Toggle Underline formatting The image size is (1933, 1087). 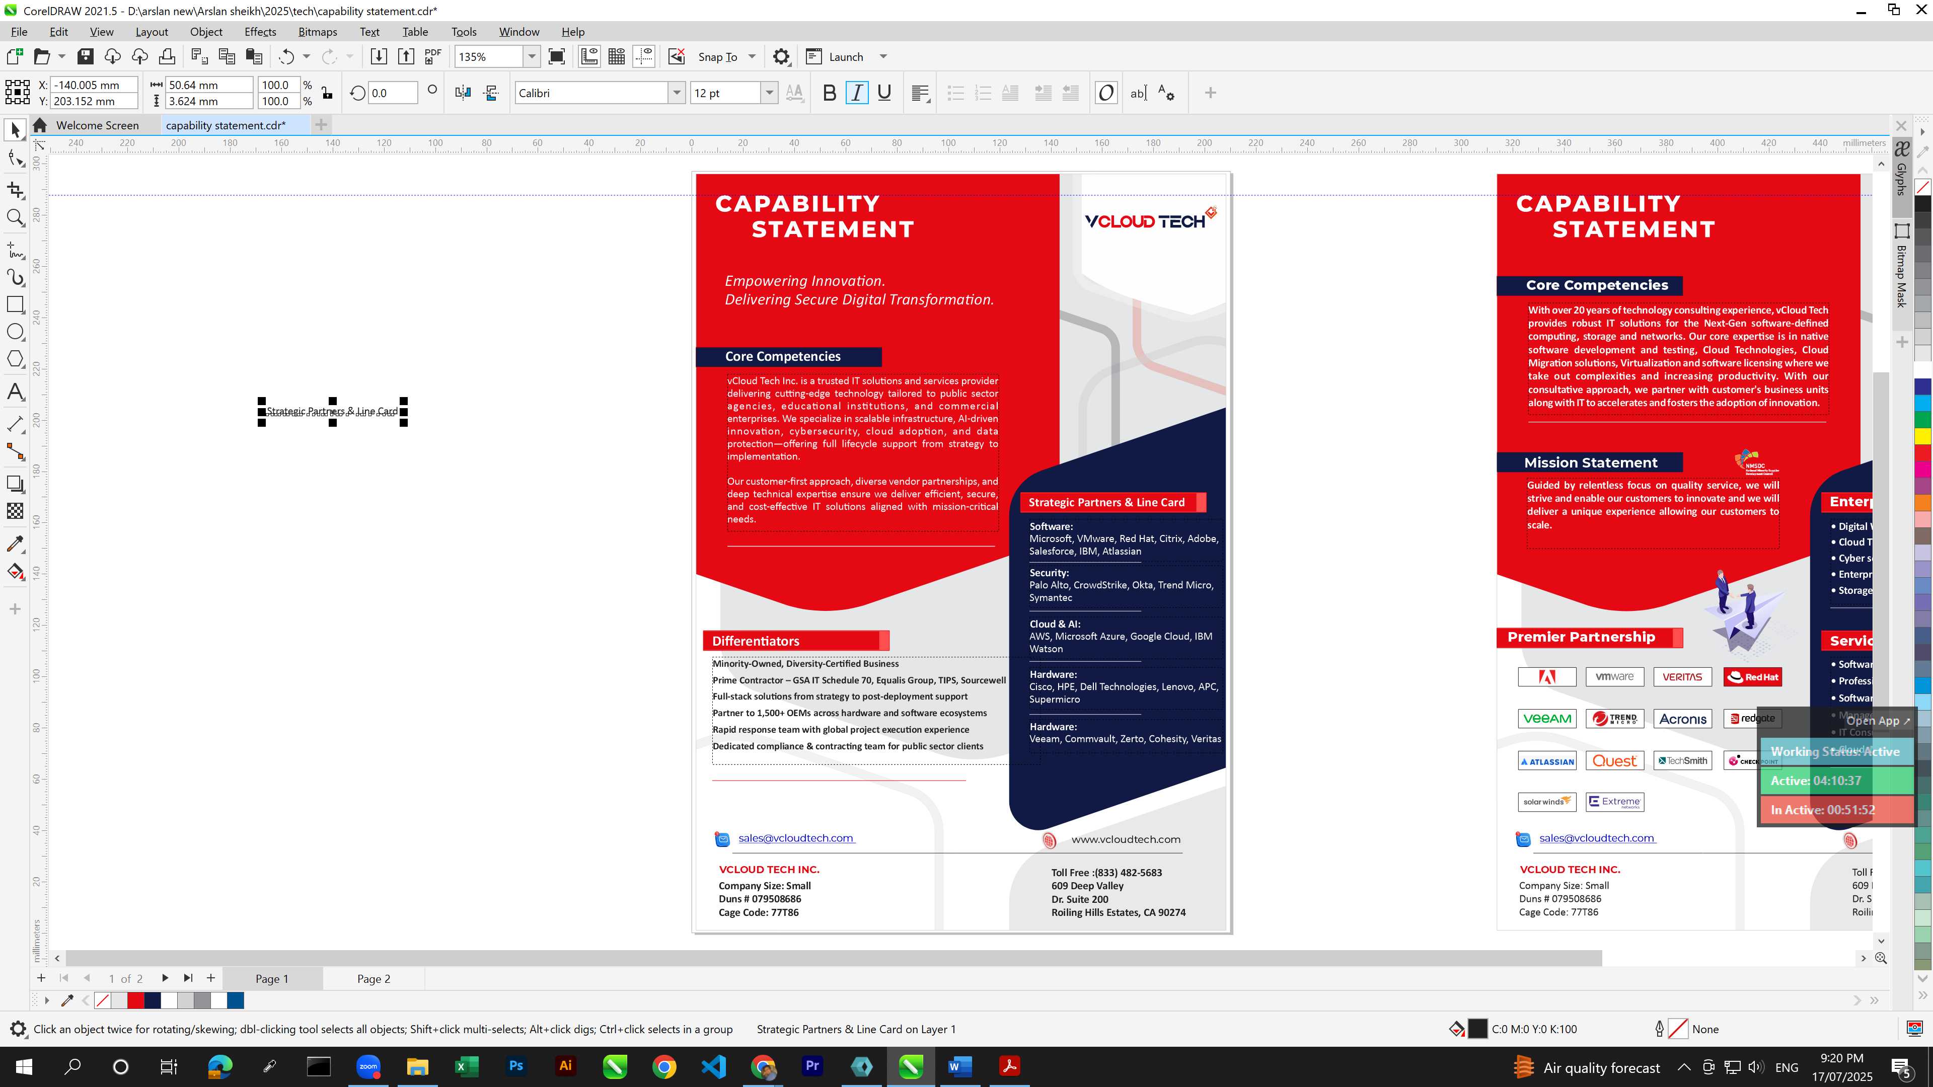click(x=884, y=93)
